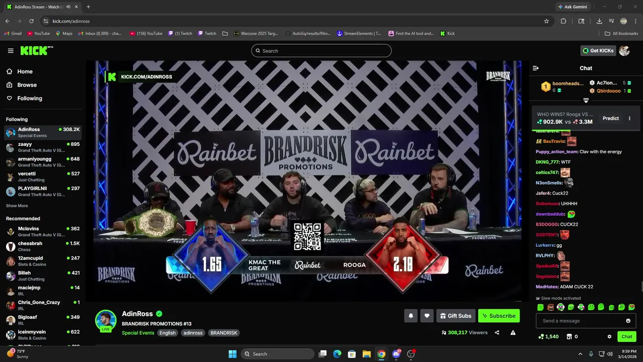Viewport: 643px width, 362px height.
Task: Open prediction options three-dot menu
Action: (629, 118)
